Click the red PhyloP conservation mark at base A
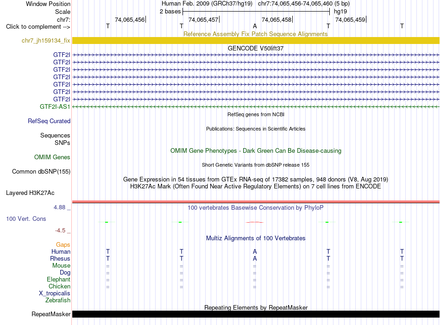The image size is (440, 325). click(x=255, y=222)
